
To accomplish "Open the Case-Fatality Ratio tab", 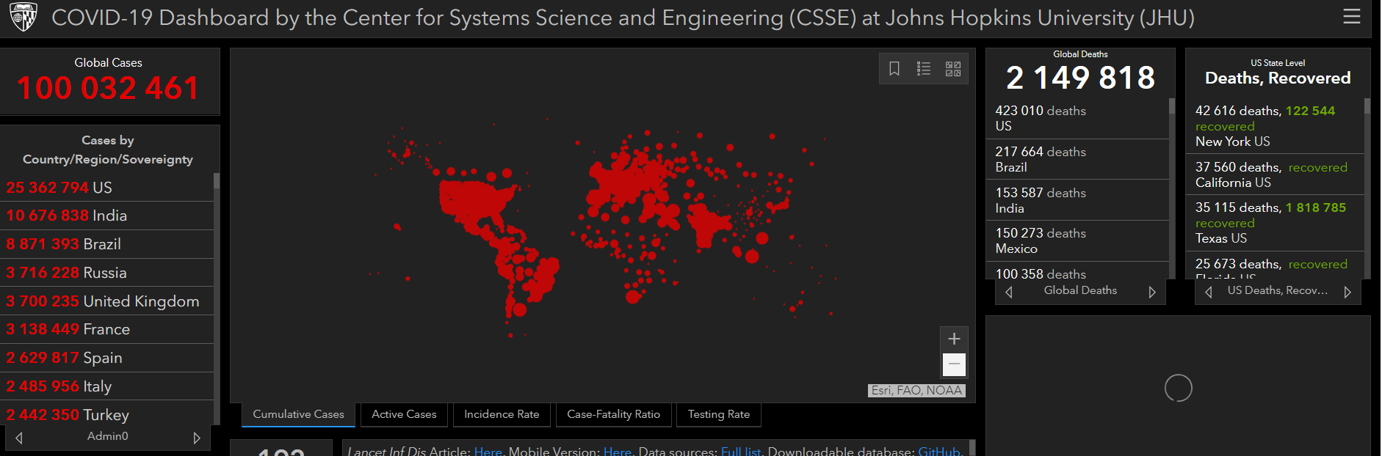I will (x=614, y=415).
